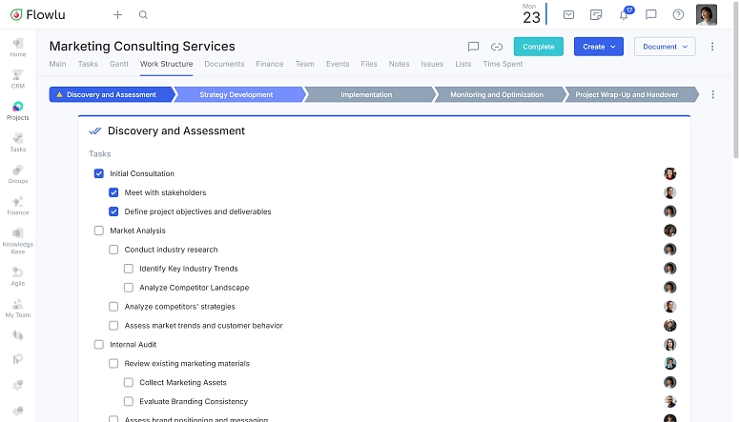
Task: Open the Notes tab
Action: pos(399,64)
